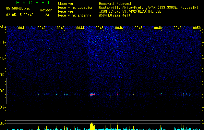Click time marker 0046
204x130 pixels.
coord(119,28)
